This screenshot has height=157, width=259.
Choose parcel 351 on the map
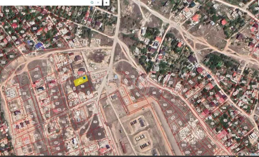tap(24, 93)
